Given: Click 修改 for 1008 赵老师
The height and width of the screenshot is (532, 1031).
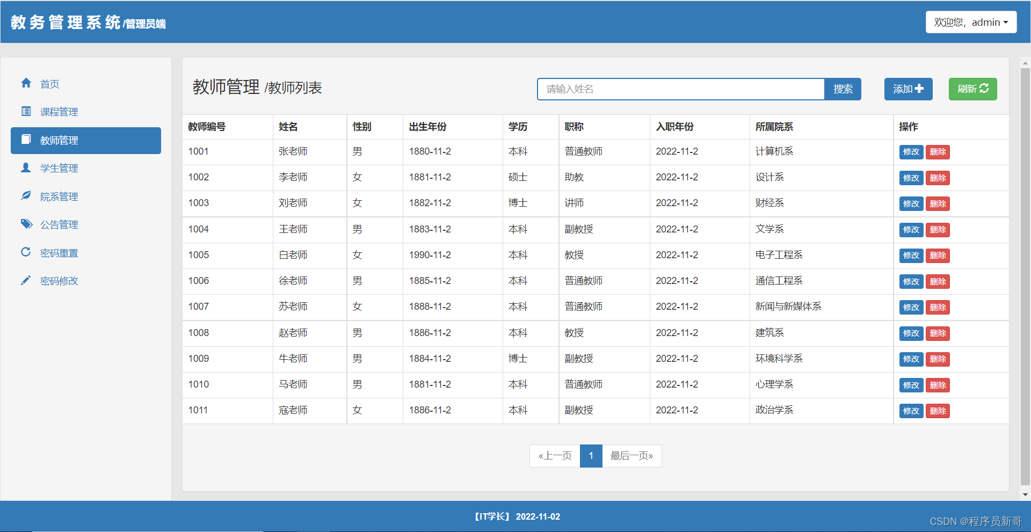Looking at the screenshot, I should pyautogui.click(x=911, y=333).
